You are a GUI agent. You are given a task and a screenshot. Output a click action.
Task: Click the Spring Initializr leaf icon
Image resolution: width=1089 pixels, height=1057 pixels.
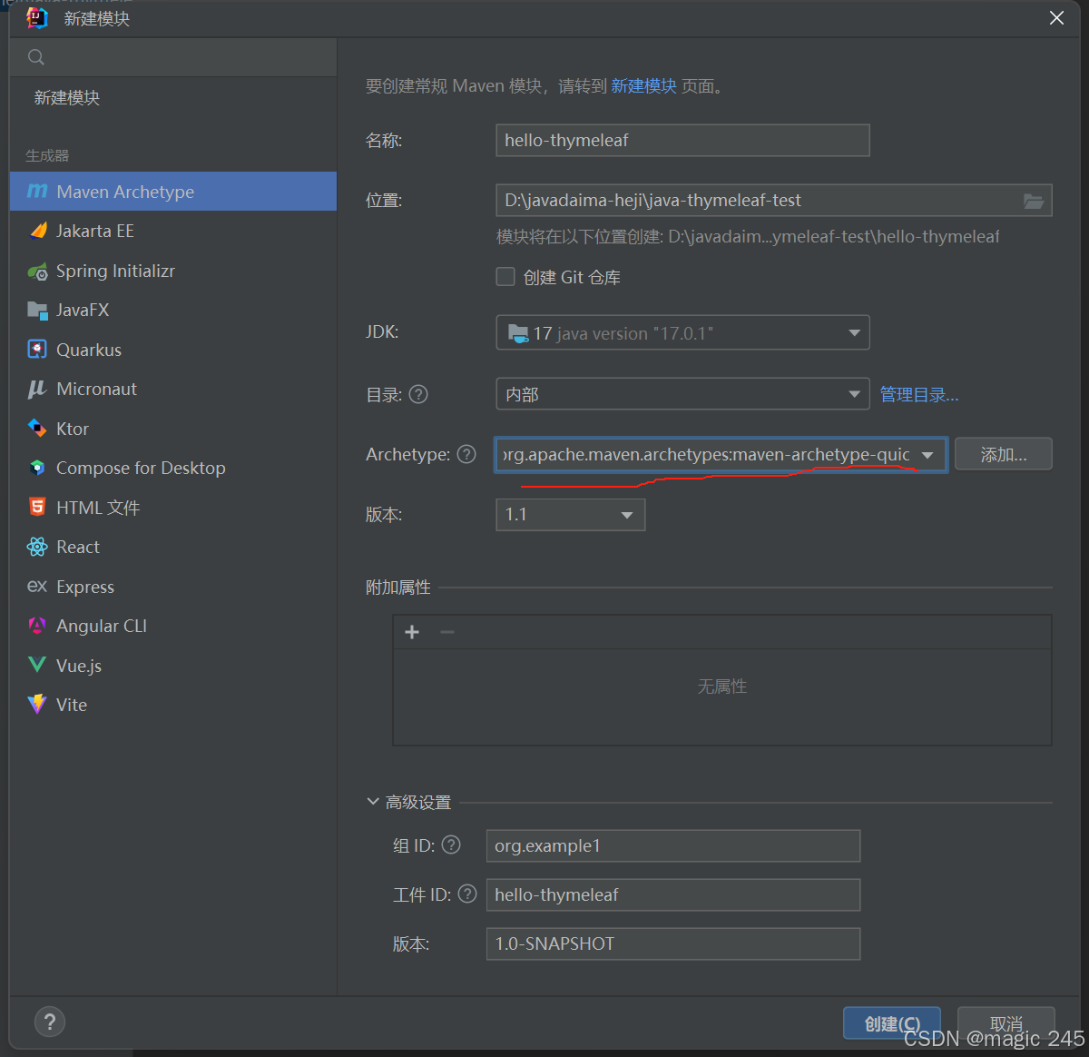tap(37, 271)
